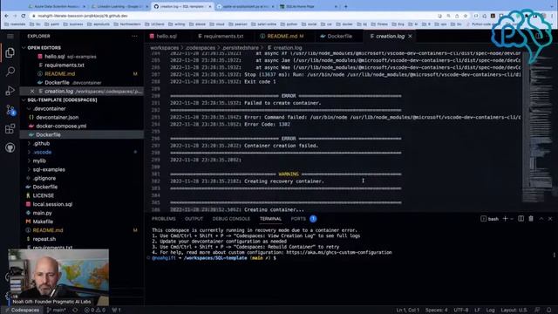This screenshot has width=558, height=314.
Task: Split the terminal panel
Action: [x=521, y=219]
